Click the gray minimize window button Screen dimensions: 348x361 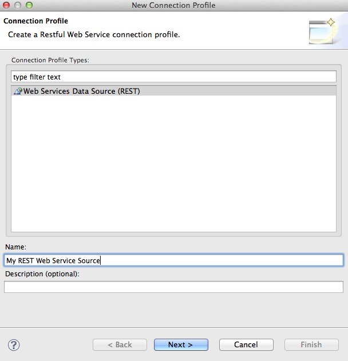pyautogui.click(x=18, y=5)
